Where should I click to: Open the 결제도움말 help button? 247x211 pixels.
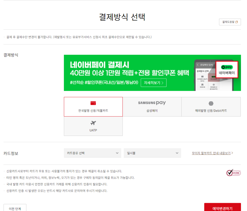pyautogui.click(x=230, y=22)
